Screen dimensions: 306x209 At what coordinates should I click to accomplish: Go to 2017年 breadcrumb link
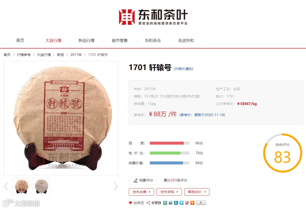tap(76, 55)
